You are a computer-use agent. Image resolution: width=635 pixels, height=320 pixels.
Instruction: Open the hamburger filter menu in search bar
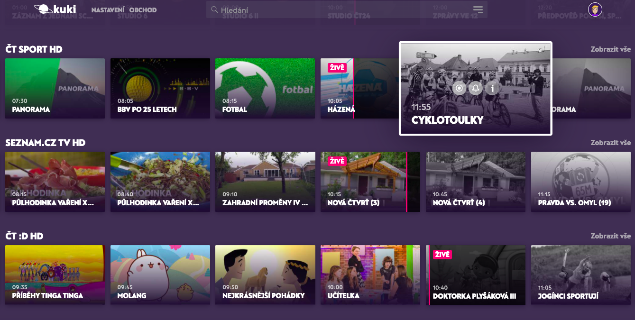point(478,10)
